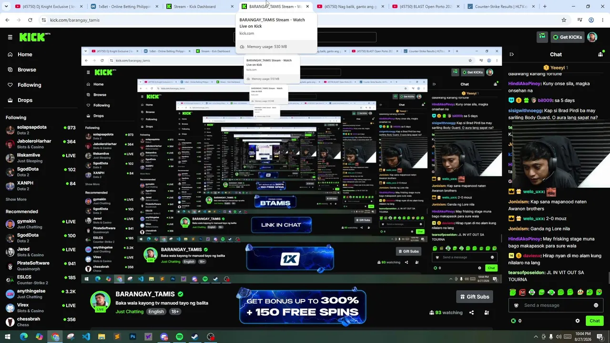This screenshot has width=610, height=343.
Task: Switch to the Nag balik, ganto ang tab
Action: pyautogui.click(x=350, y=7)
